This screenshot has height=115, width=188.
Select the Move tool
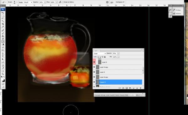(x=3, y=13)
